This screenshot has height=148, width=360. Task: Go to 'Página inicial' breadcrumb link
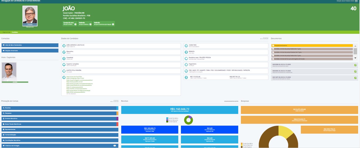[x=6, y=32]
